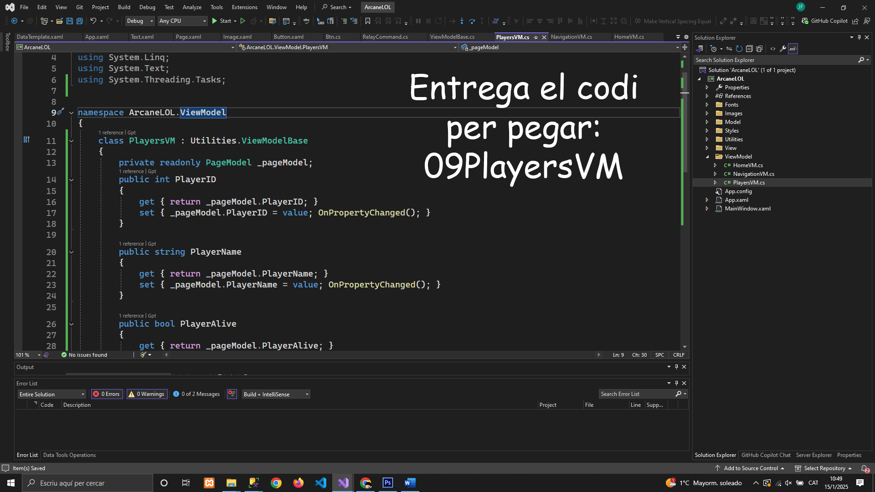Switch to the NavigationVM.cs tab
The width and height of the screenshot is (875, 492).
(571, 37)
